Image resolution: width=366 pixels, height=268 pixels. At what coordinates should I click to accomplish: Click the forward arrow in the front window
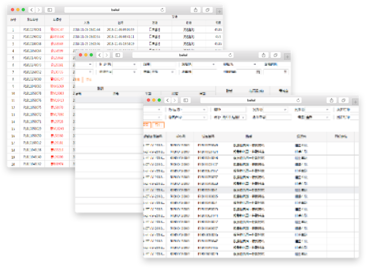point(175,100)
